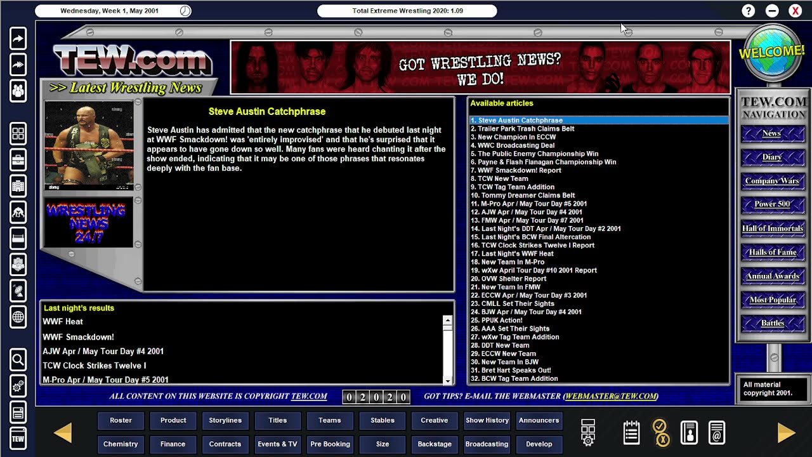The image size is (812, 457).
Task: Click the Product button
Action: pos(173,420)
